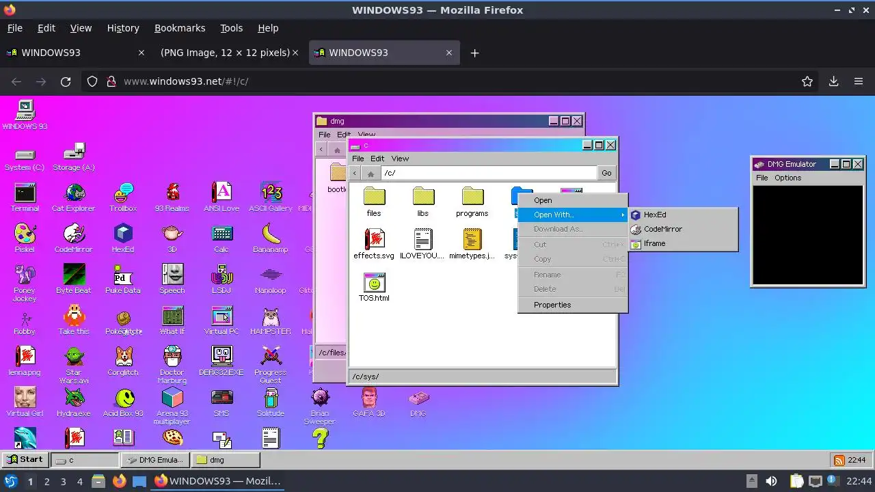Open the Trollbox chat icon
The image size is (875, 492).
click(123, 197)
